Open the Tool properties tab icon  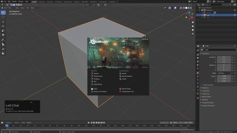pyautogui.click(x=198, y=50)
